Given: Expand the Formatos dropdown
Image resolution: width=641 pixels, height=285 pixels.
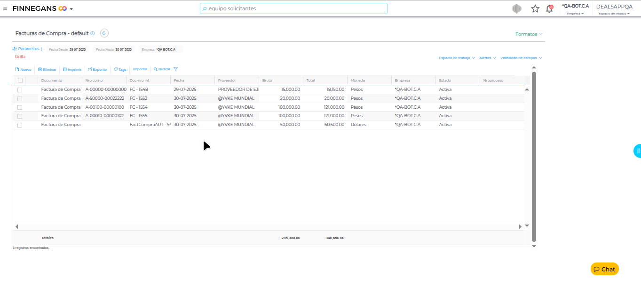Looking at the screenshot, I should 529,34.
